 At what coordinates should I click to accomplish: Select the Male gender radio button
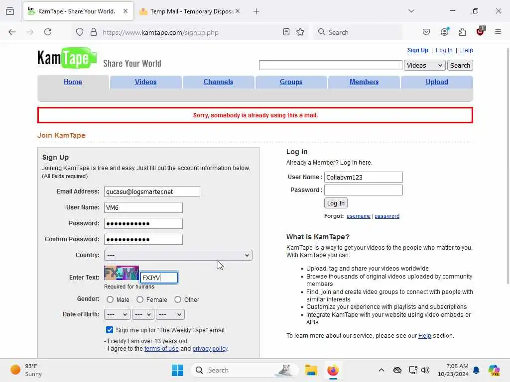(110, 299)
